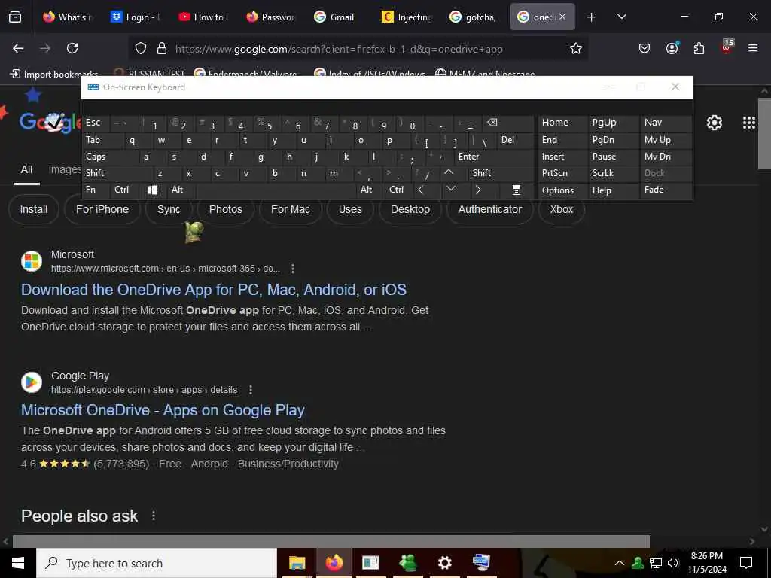Click the page vertical scrollbar thumb
The height and width of the screenshot is (578, 771).
[765, 133]
